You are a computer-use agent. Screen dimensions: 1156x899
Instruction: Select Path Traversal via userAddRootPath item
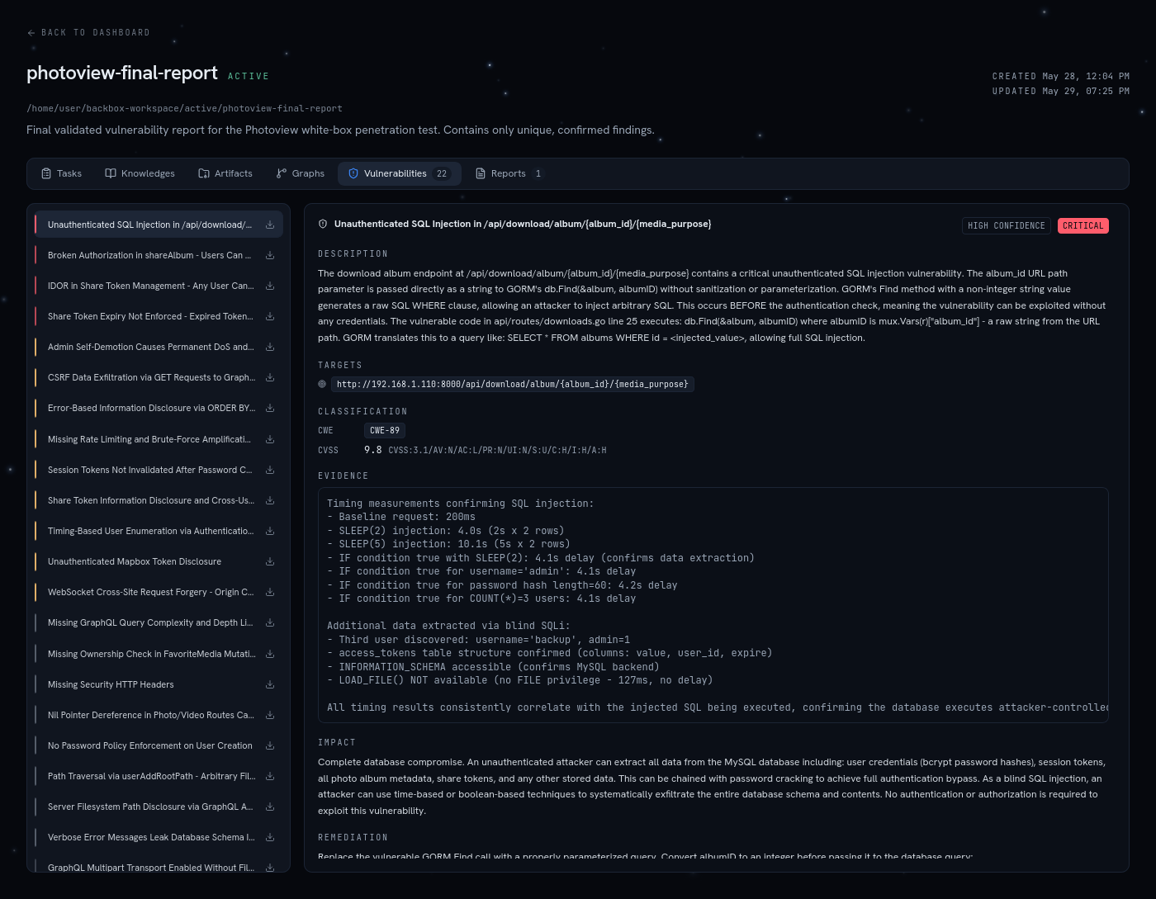pyautogui.click(x=159, y=776)
